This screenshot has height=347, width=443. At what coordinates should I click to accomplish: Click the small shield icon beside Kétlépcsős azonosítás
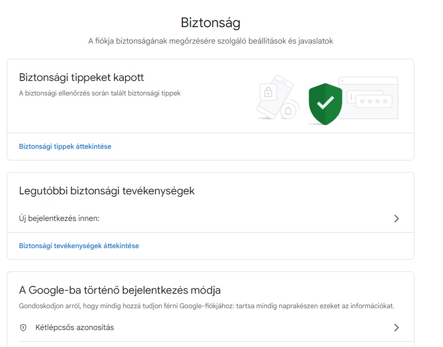pyautogui.click(x=23, y=328)
